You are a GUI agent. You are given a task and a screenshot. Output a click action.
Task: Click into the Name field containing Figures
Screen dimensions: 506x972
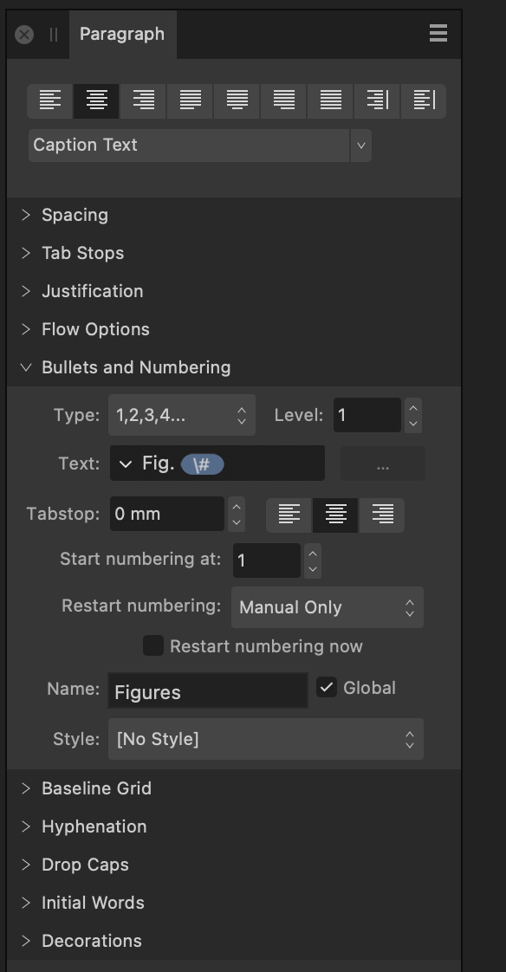208,691
